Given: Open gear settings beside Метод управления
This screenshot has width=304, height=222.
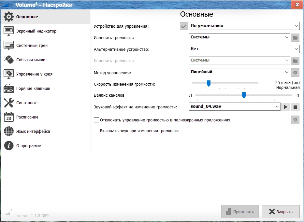Looking at the screenshot, I should pyautogui.click(x=295, y=73).
